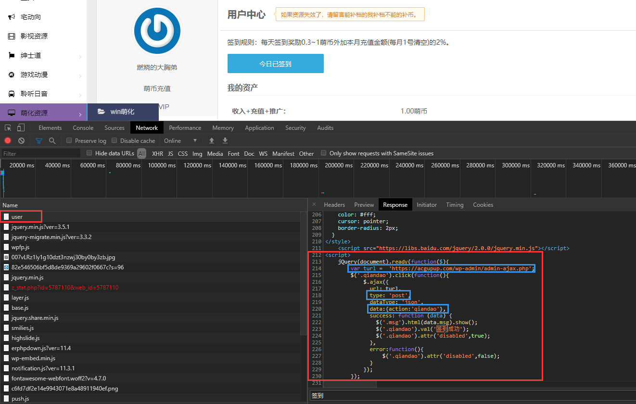Import HAR file upload arrow icon
Viewport: 636px width, 404px height.
(x=211, y=140)
